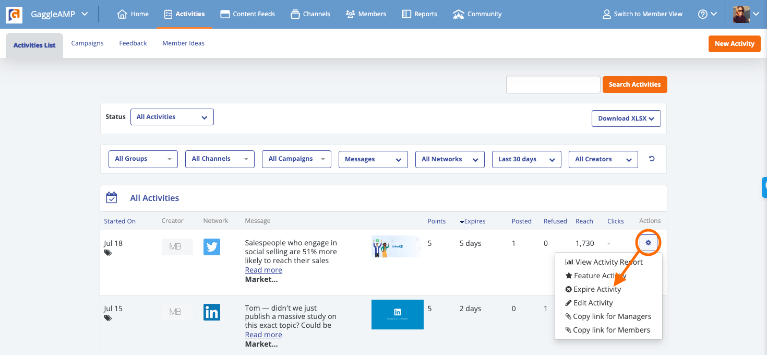Image resolution: width=767 pixels, height=355 pixels.
Task: Select View Activity Report
Action: click(604, 262)
